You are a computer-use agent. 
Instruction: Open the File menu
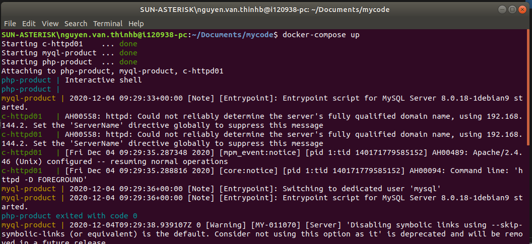click(x=10, y=24)
